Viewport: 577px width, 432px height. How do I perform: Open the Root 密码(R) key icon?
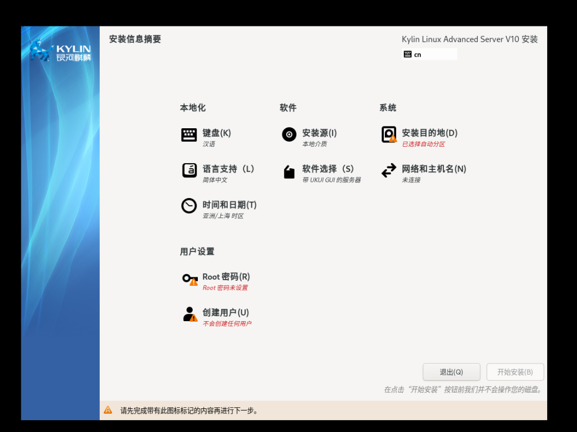click(x=190, y=279)
